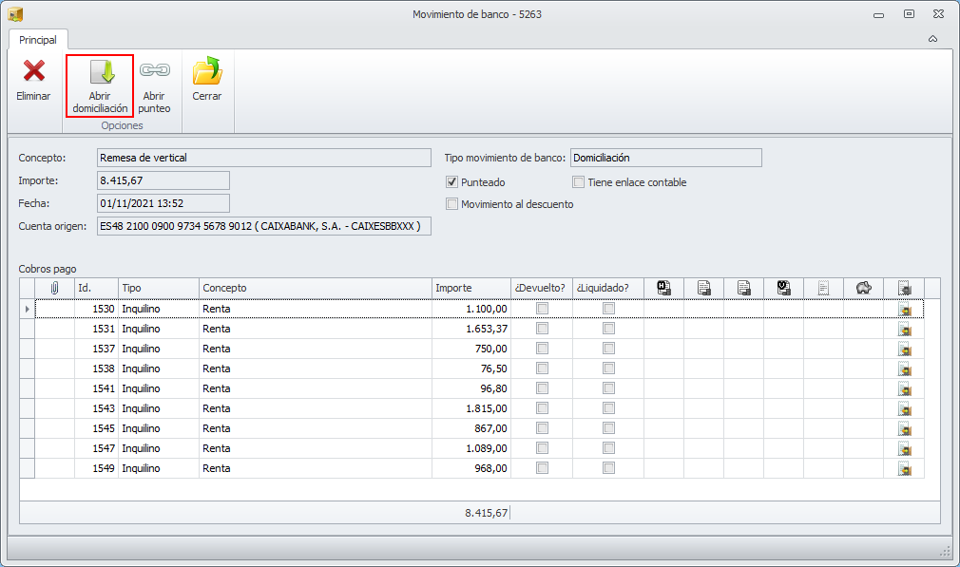The width and height of the screenshot is (960, 567).
Task: Click the paperclip attachment column header
Action: click(55, 288)
